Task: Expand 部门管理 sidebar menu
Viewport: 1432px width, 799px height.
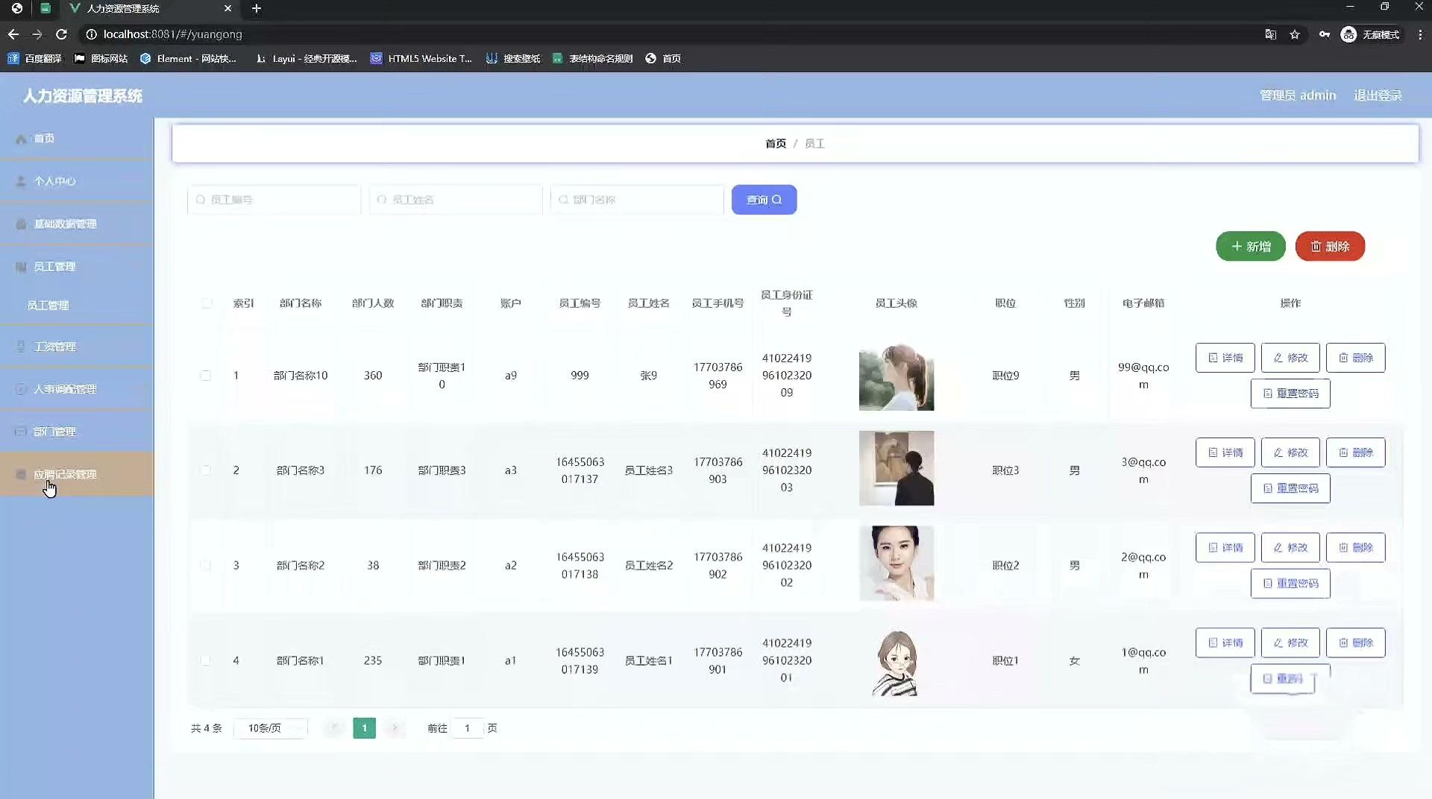Action: click(x=77, y=432)
